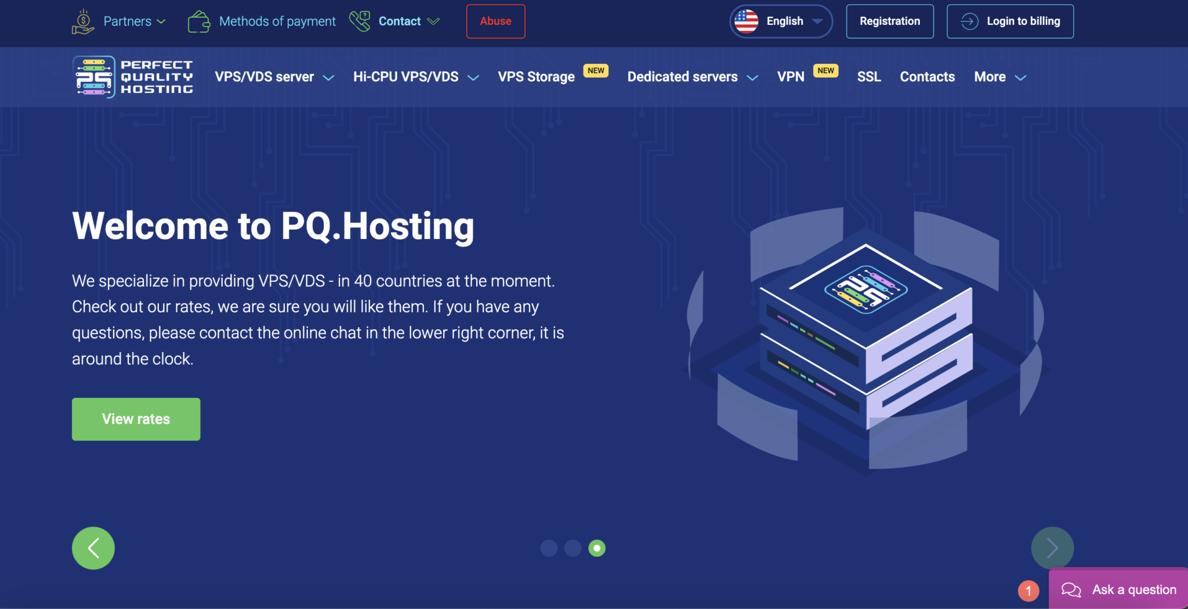Click the Contact phone icon
This screenshot has height=609, width=1188.
(x=359, y=20)
